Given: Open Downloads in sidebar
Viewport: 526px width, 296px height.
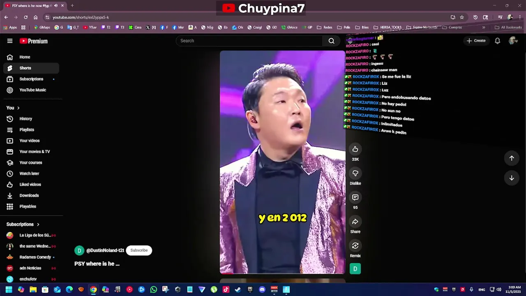Looking at the screenshot, I should 31,195.
